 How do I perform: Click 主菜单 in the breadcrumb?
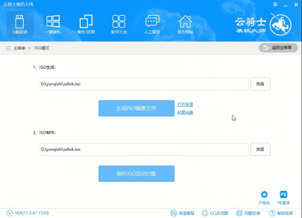tap(19, 48)
